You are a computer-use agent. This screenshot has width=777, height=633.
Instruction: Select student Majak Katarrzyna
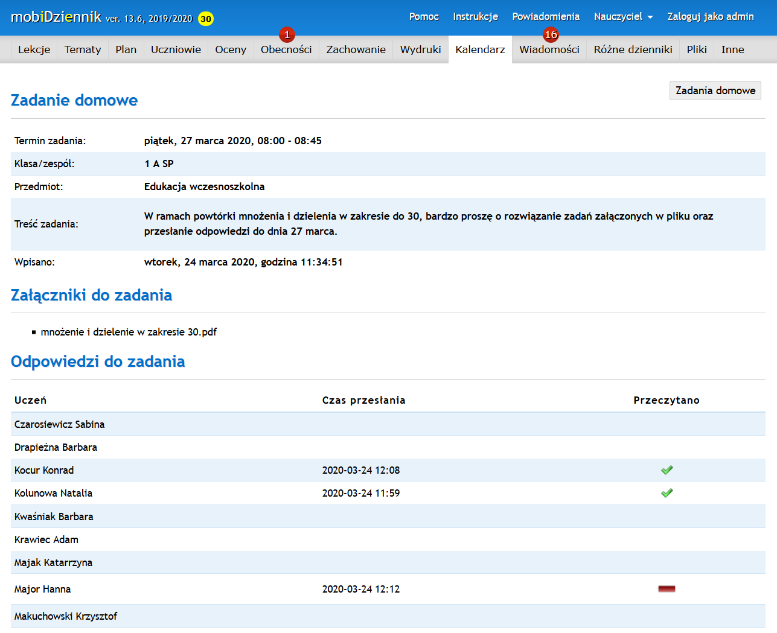tap(53, 562)
